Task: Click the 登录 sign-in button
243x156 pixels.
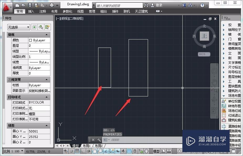Action: (x=156, y=5)
